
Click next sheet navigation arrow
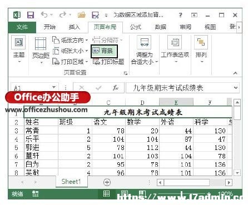(36, 182)
